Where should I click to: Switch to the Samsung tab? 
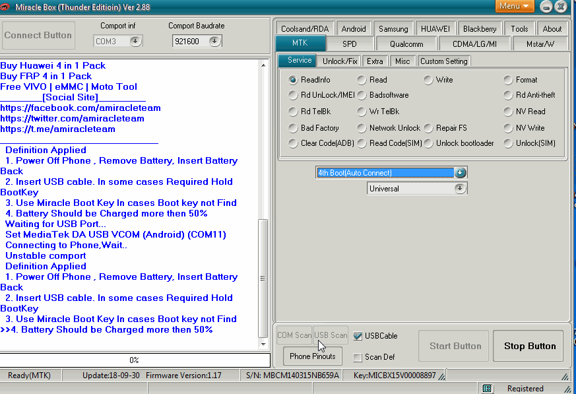click(x=393, y=28)
